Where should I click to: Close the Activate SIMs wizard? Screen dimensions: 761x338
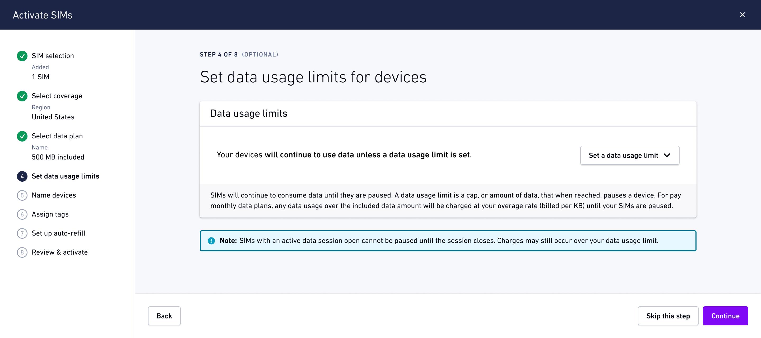coord(743,15)
